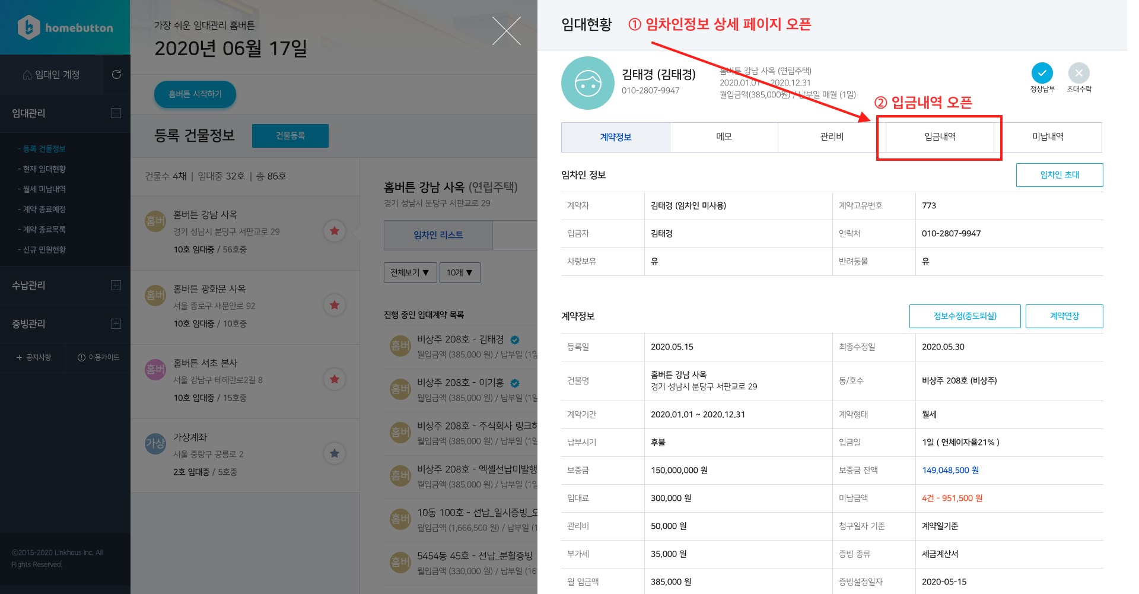Open 월세 미납내역 in the sidebar
This screenshot has width=1139, height=594.
point(42,189)
